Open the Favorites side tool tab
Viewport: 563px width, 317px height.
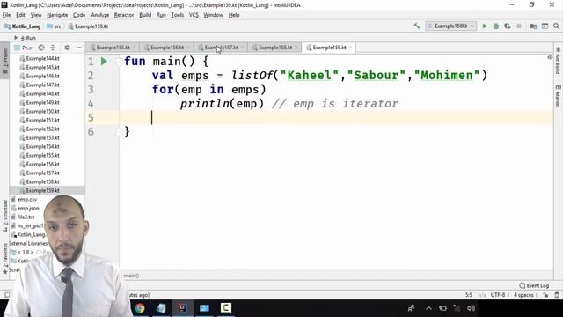(4, 258)
